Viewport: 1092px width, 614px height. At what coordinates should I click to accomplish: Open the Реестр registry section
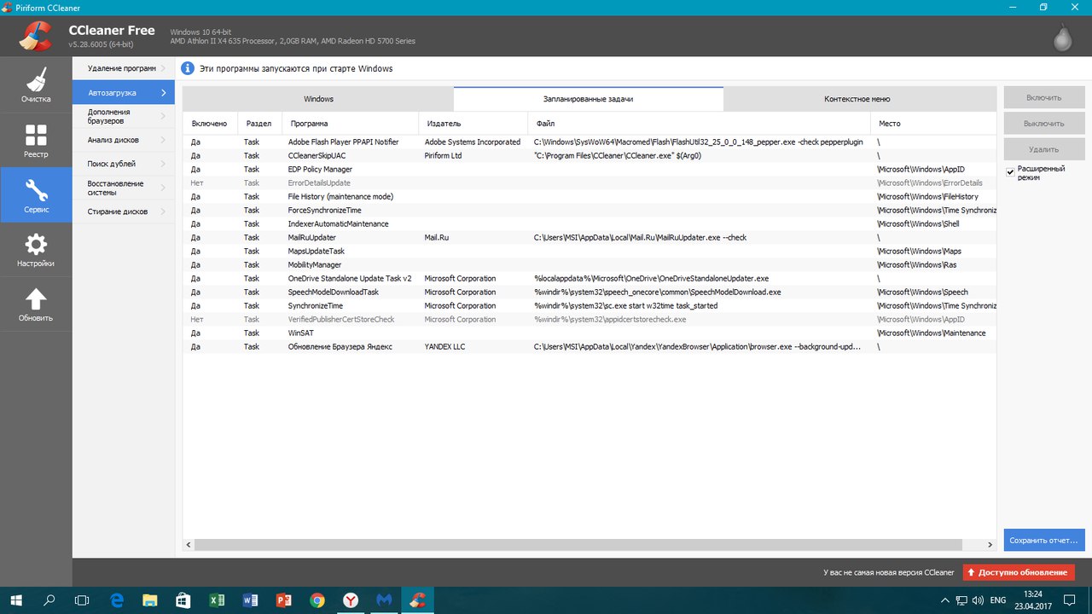click(36, 140)
